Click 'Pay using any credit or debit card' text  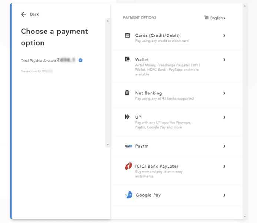point(162,41)
